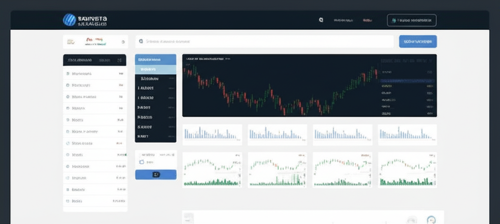500x224 pixels.
Task: Select the circle marker on the first watchlist row
Action: coord(67,74)
